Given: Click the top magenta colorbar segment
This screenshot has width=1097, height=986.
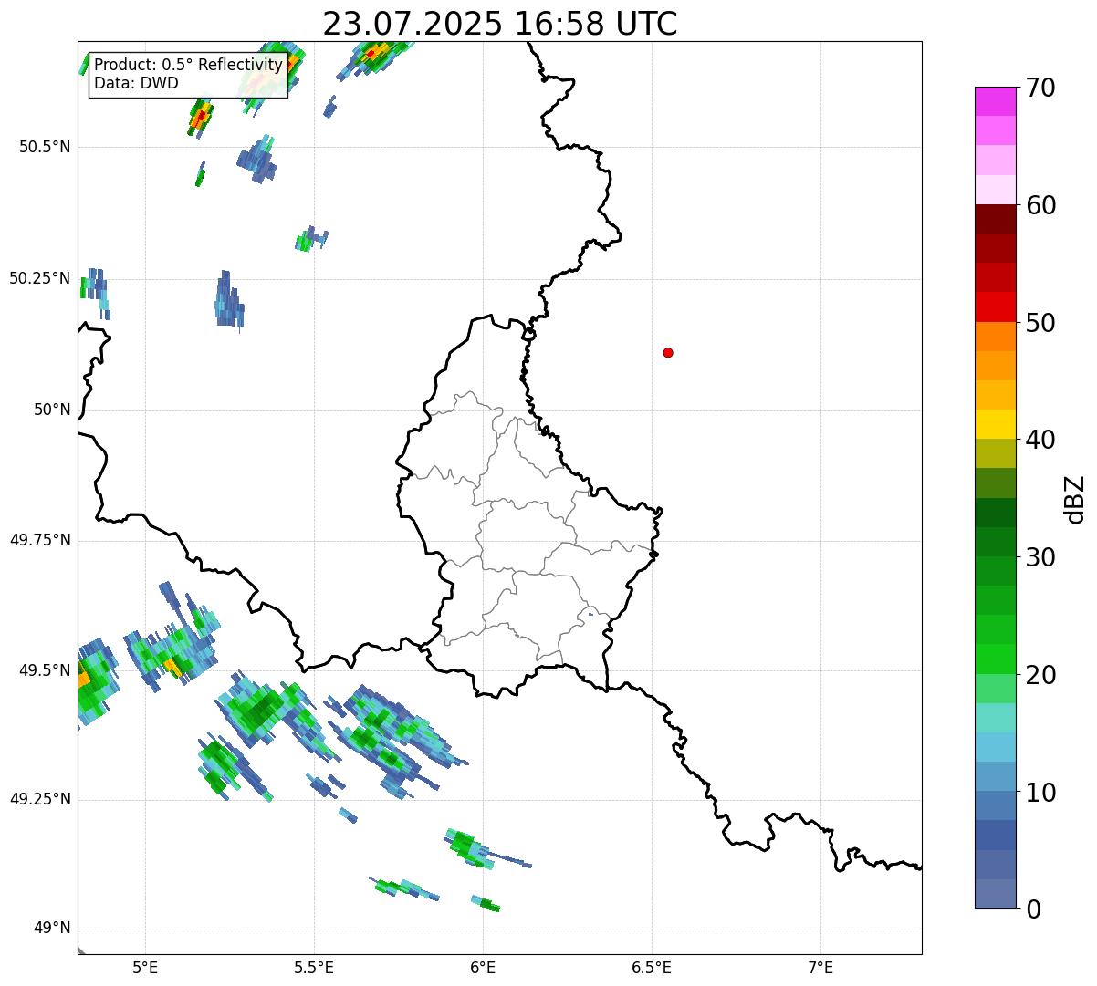Looking at the screenshot, I should 996,101.
